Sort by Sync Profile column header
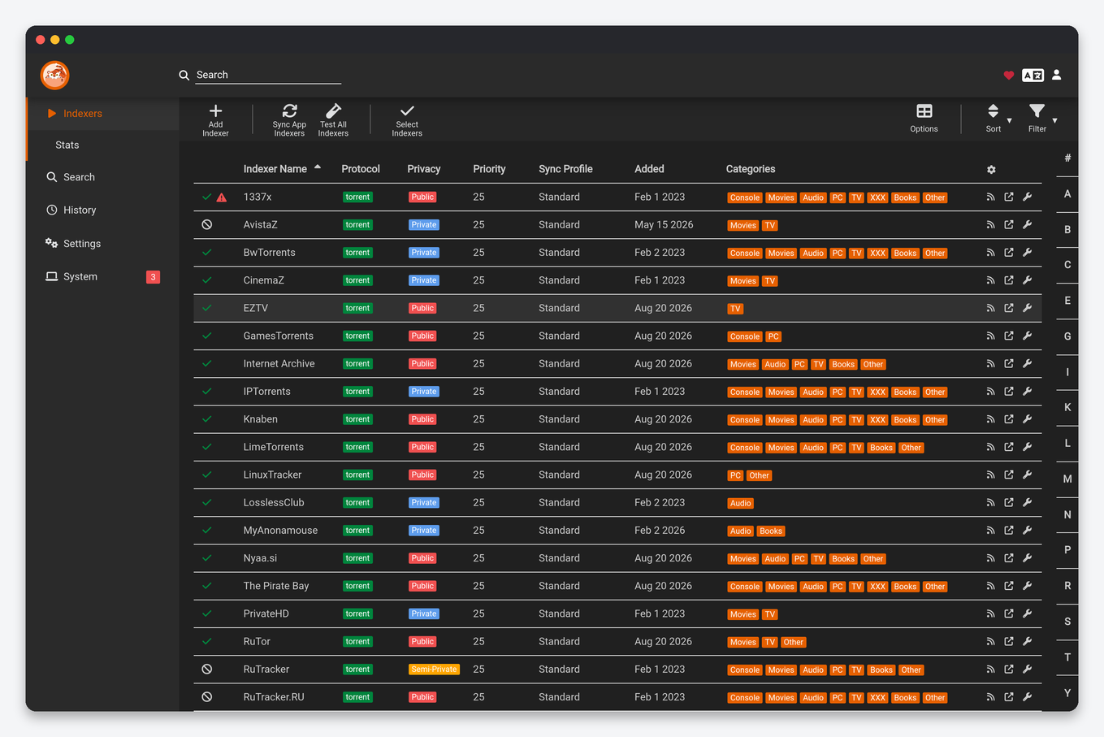The width and height of the screenshot is (1104, 737). [565, 169]
